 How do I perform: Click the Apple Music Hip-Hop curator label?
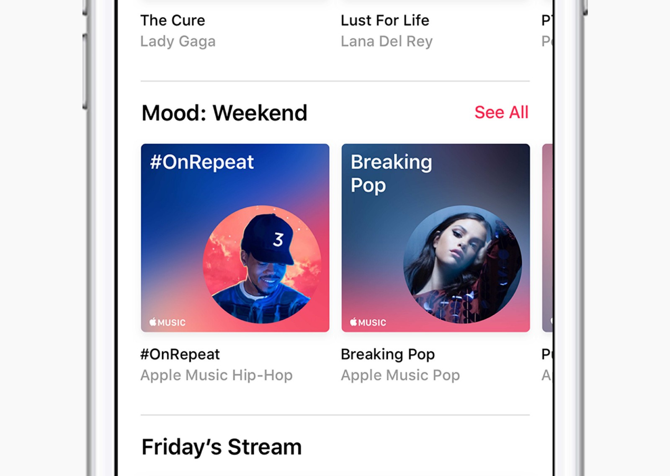coord(216,376)
